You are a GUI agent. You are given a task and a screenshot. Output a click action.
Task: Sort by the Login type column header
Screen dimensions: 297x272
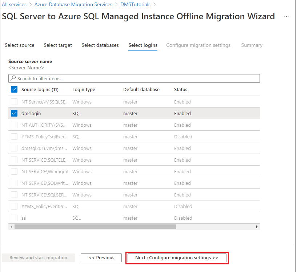[84, 89]
